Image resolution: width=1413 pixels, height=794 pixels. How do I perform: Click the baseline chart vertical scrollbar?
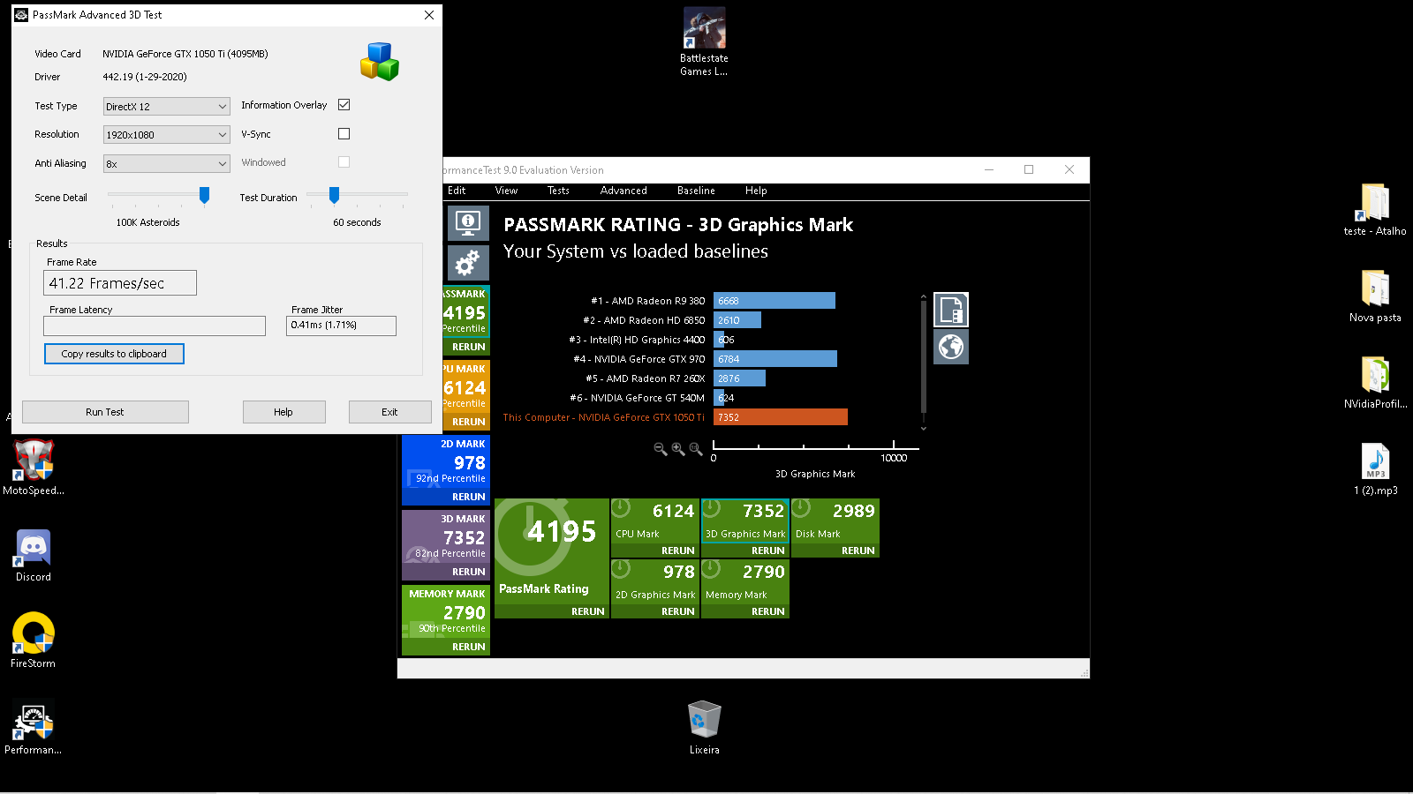(x=924, y=362)
